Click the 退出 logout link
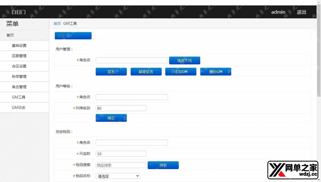321x182 pixels. pos(301,12)
